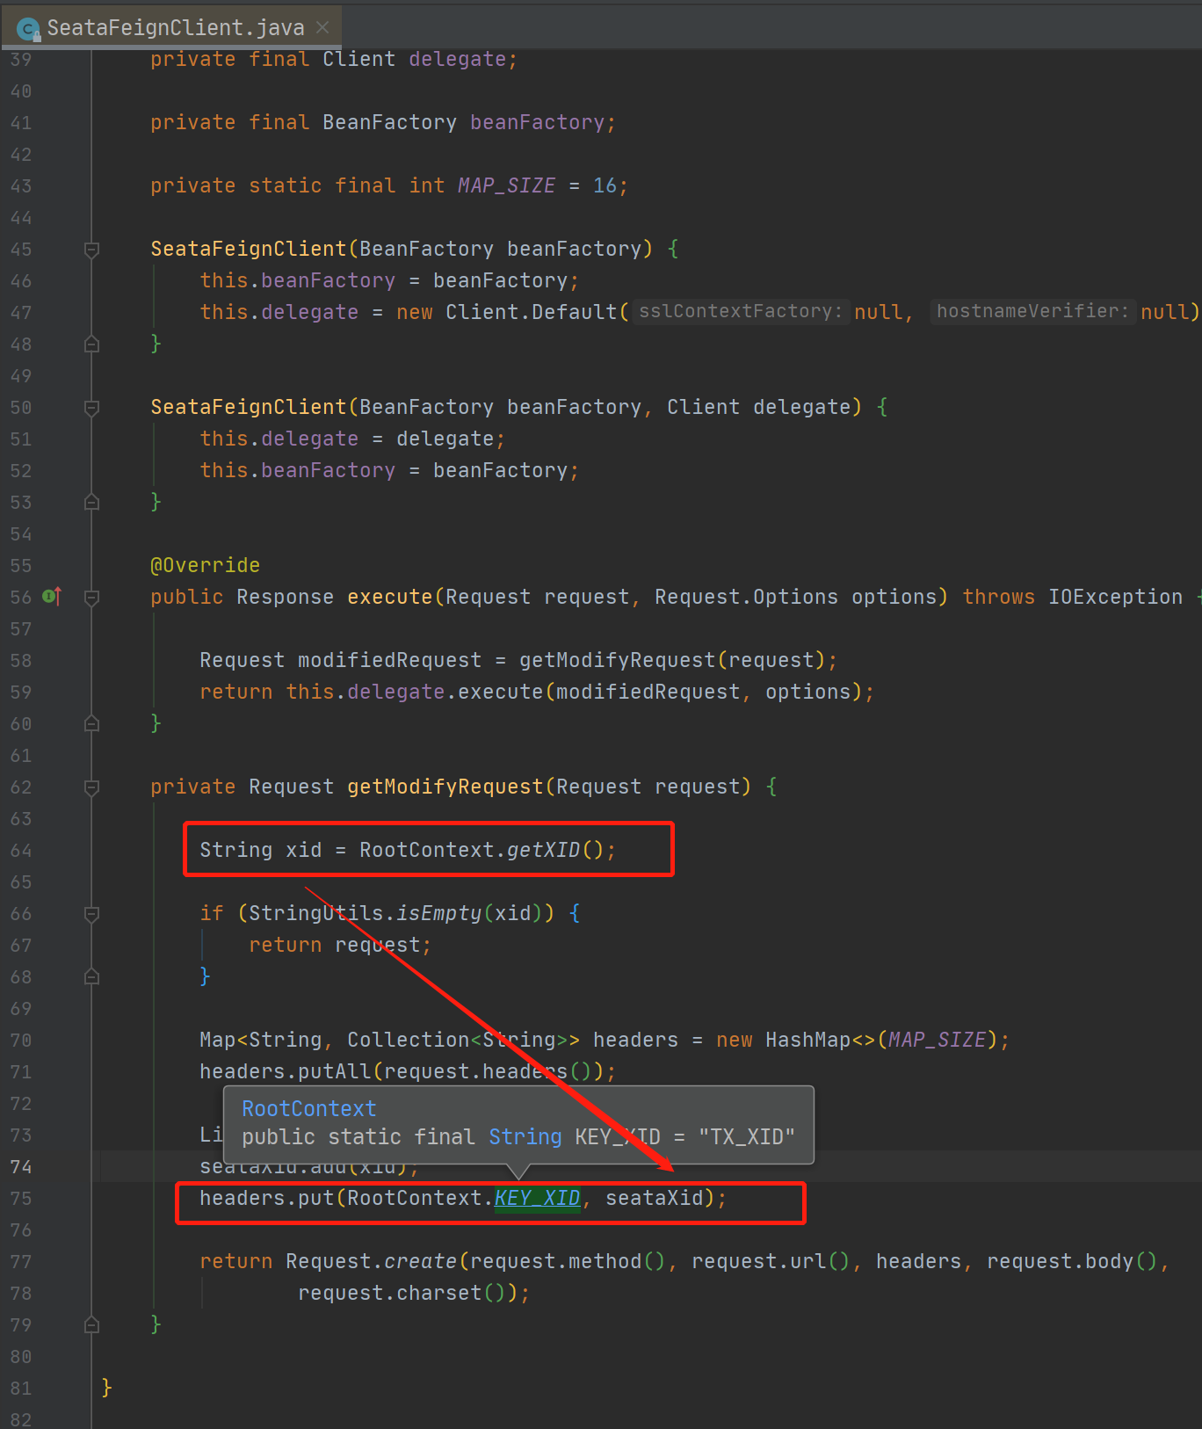Viewport: 1202px width, 1429px height.
Task: Click the beanFactory field on line 41
Action: 537,122
